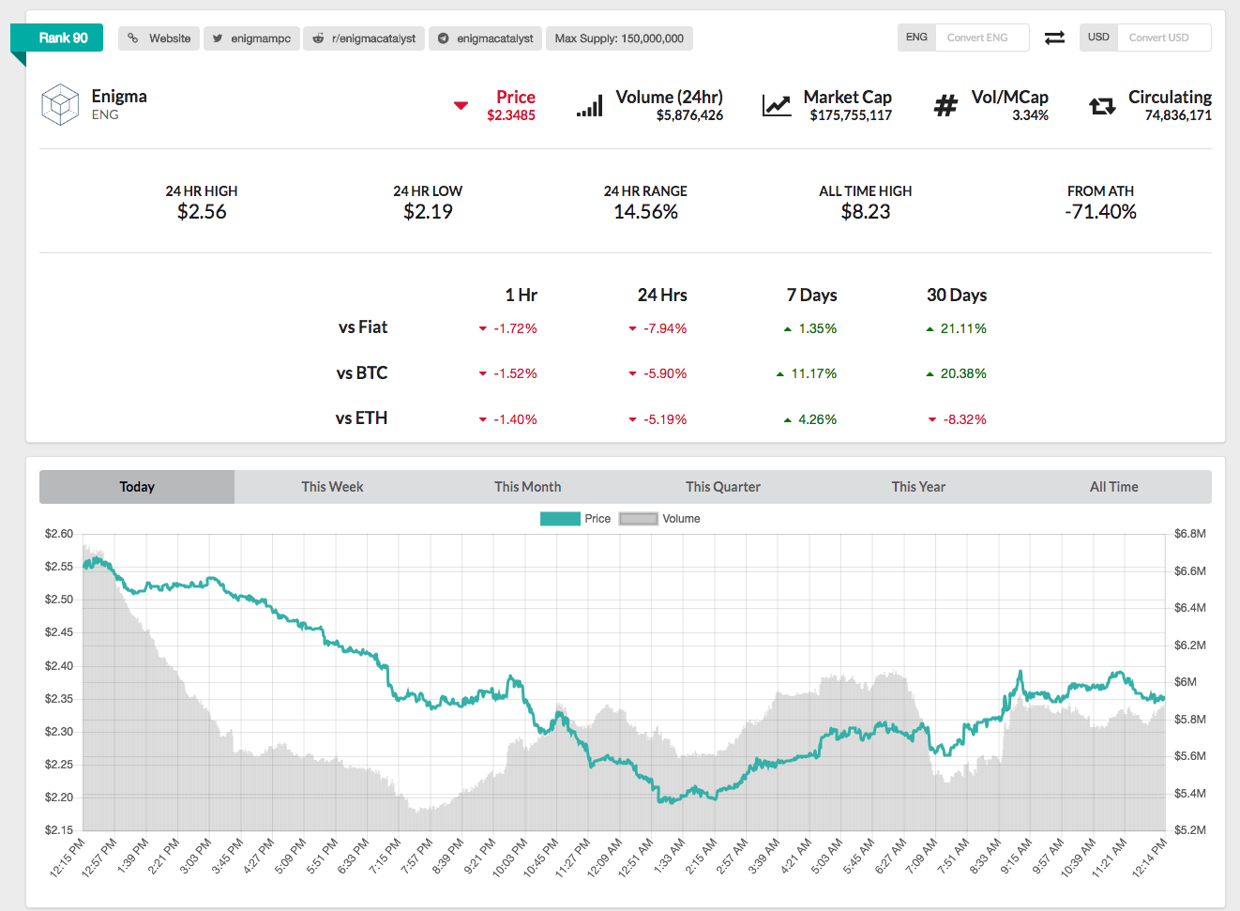The width and height of the screenshot is (1240, 911).
Task: Click the FROM ATH value -71.40%
Action: point(1100,212)
